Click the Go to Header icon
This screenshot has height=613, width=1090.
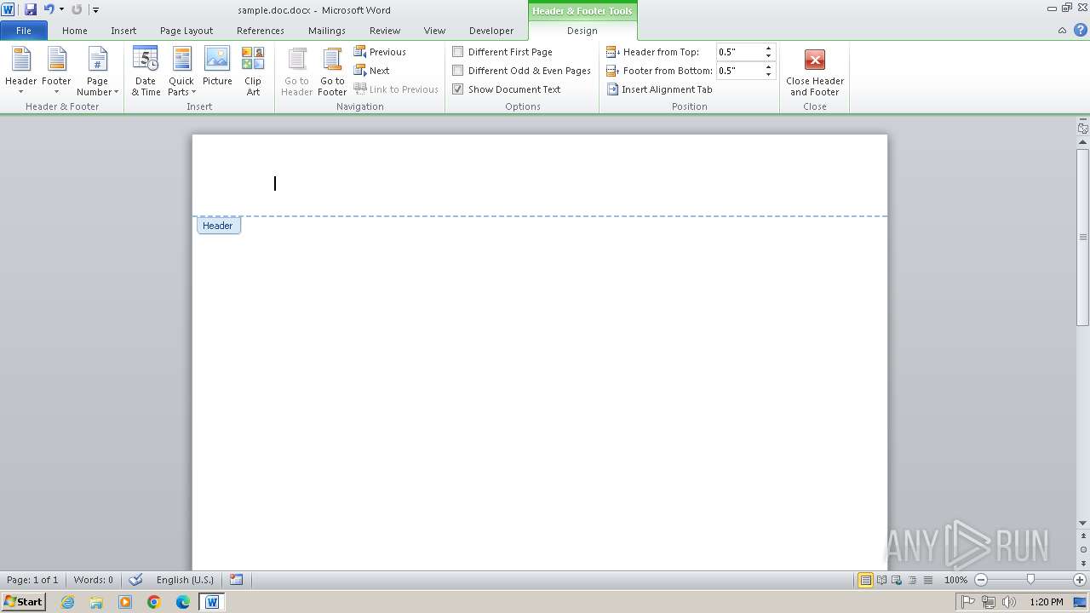tap(296, 72)
